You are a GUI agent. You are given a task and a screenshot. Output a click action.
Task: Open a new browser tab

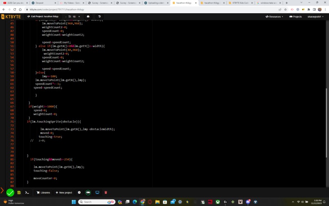pos(287,3)
